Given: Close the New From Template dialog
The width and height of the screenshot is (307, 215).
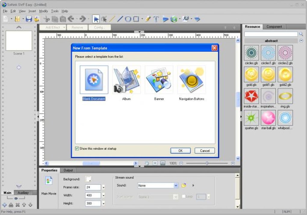Looking at the screenshot, I should [x=214, y=48].
